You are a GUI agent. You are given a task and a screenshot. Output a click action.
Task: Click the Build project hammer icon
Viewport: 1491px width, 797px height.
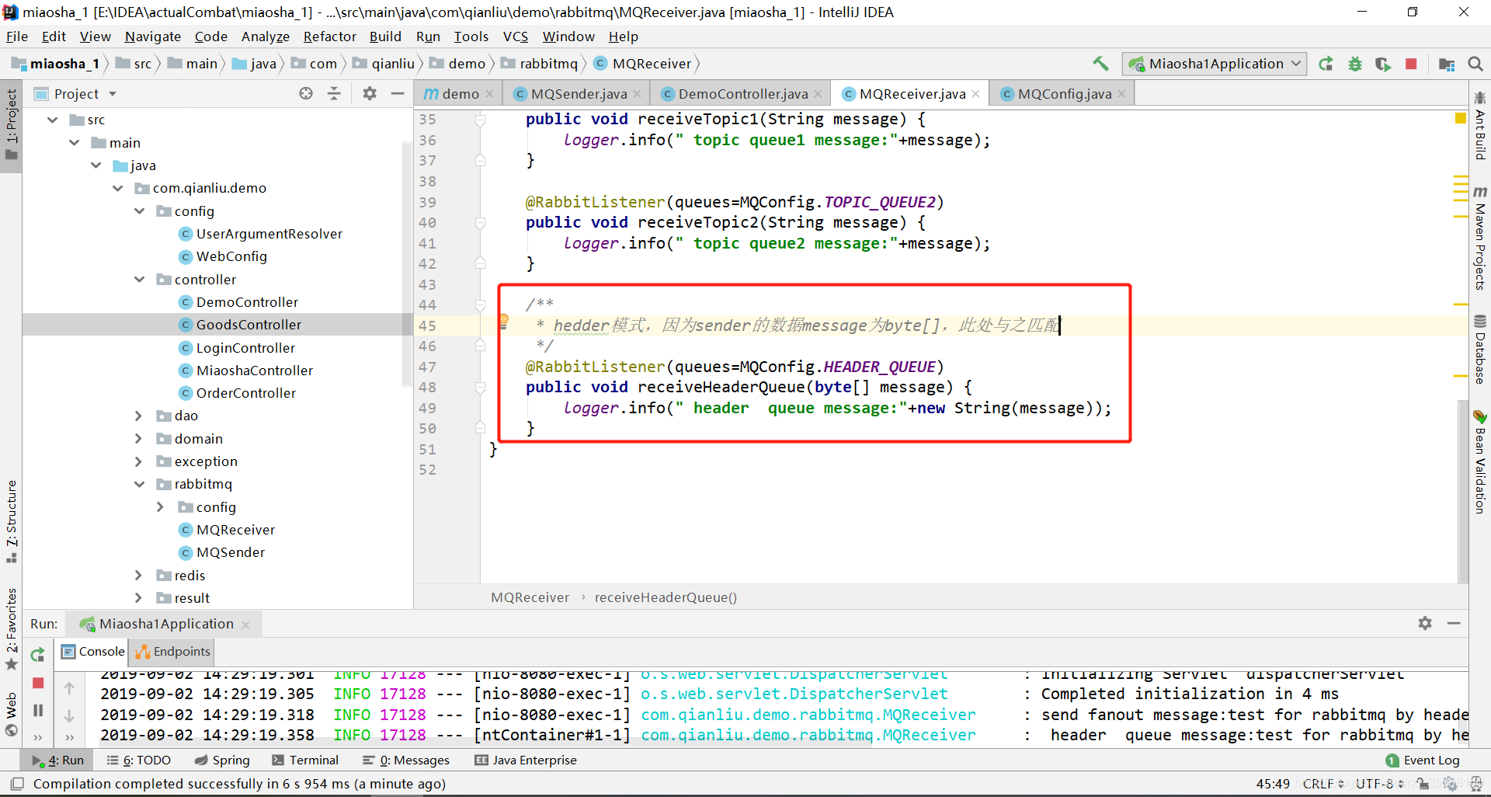[1100, 64]
